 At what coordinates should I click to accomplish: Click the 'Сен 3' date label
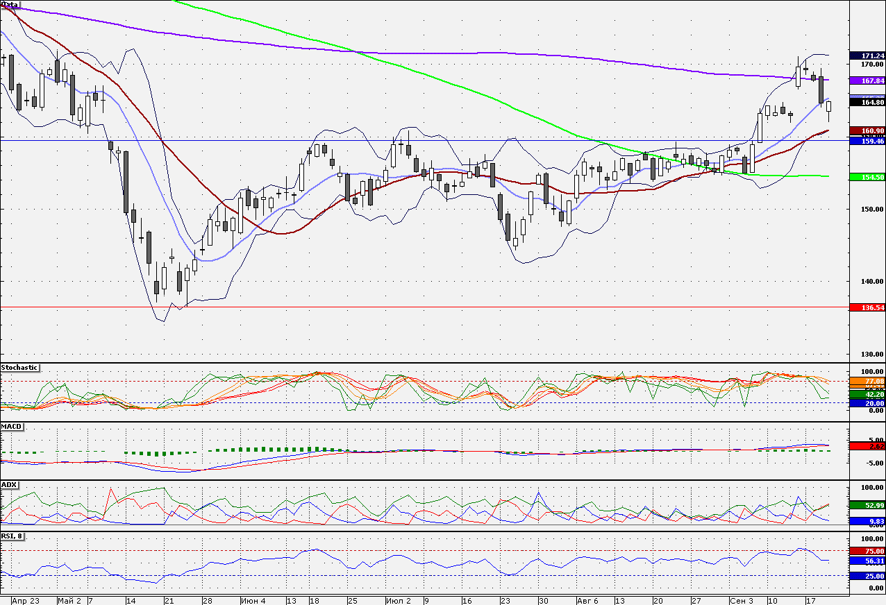pyautogui.click(x=742, y=600)
